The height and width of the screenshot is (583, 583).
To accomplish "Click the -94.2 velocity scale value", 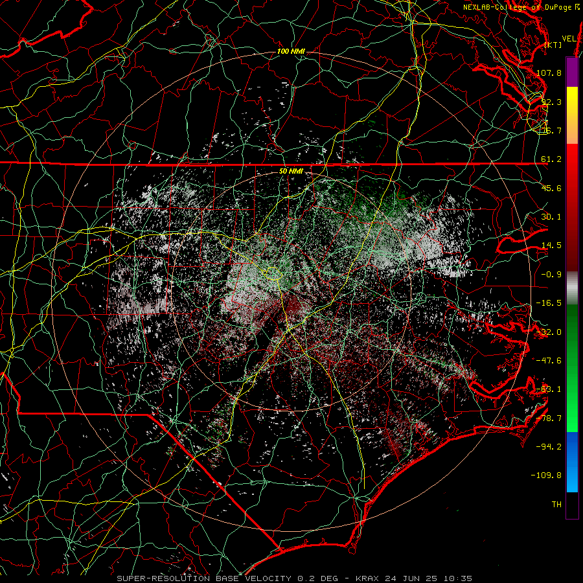I will [x=549, y=446].
